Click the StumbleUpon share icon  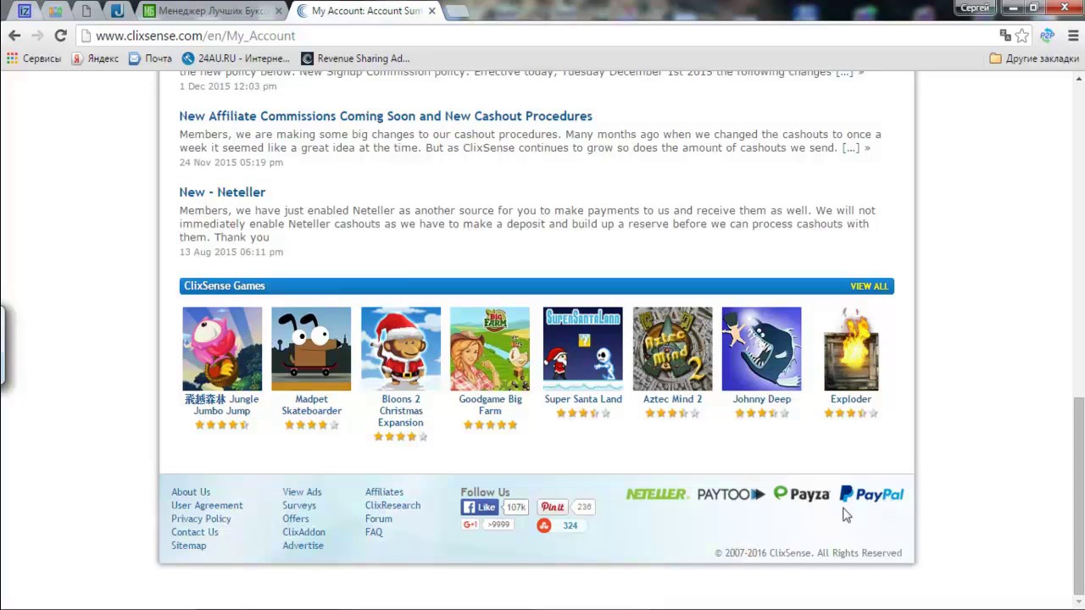click(x=544, y=525)
